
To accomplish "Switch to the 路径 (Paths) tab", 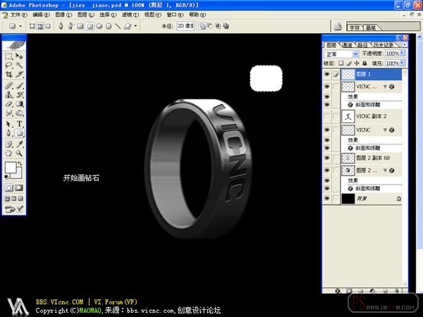I will pyautogui.click(x=362, y=45).
